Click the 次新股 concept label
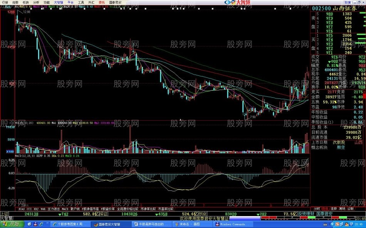 click(x=339, y=142)
